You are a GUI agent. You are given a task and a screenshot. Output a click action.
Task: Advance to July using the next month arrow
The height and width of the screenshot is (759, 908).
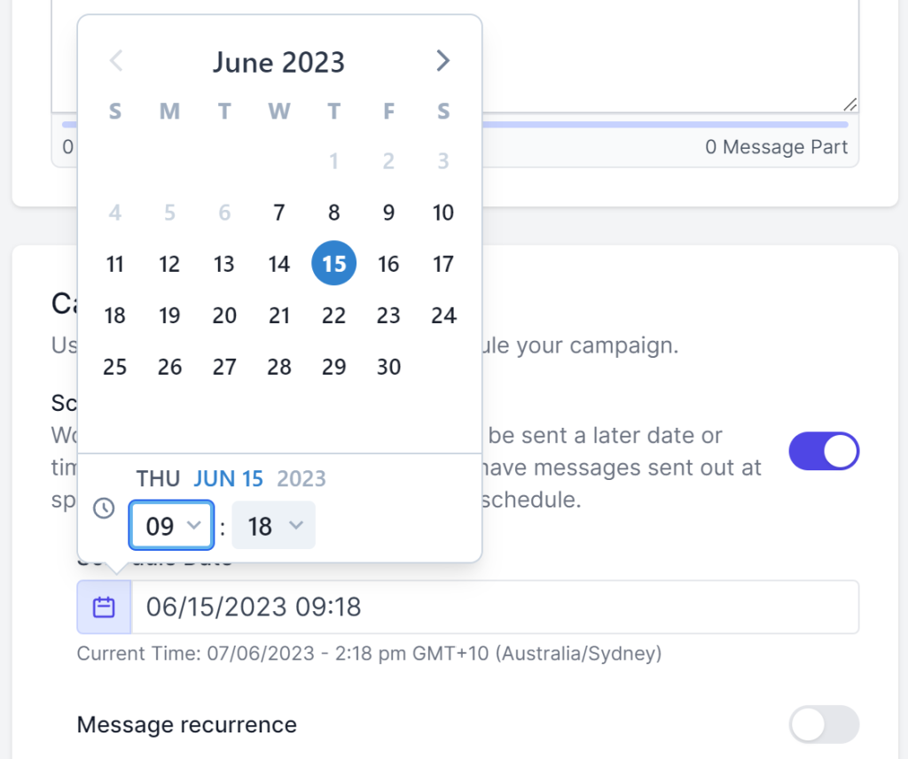pyautogui.click(x=442, y=61)
